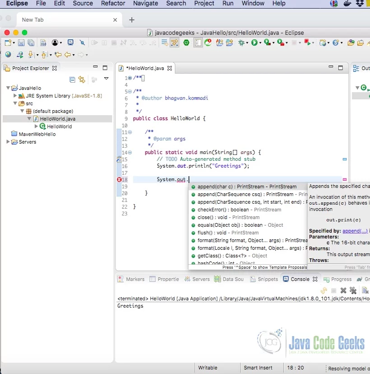Click the binary 010 file icon
370x374 pixels.
coord(43,43)
